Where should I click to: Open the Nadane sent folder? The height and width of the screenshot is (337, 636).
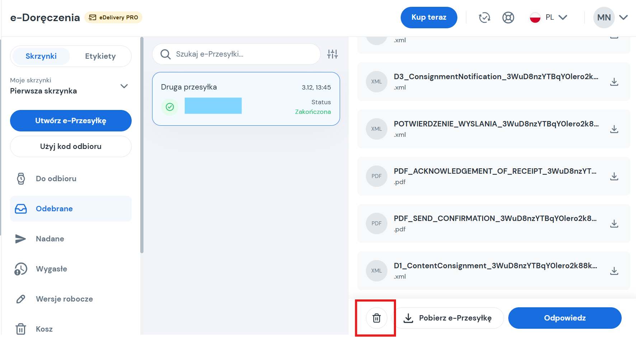50,239
